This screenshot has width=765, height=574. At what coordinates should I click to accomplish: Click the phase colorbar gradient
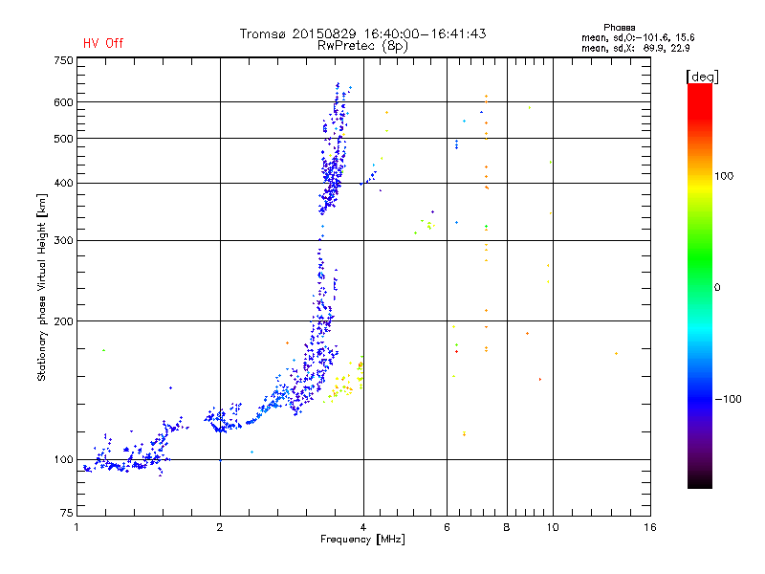(700, 285)
